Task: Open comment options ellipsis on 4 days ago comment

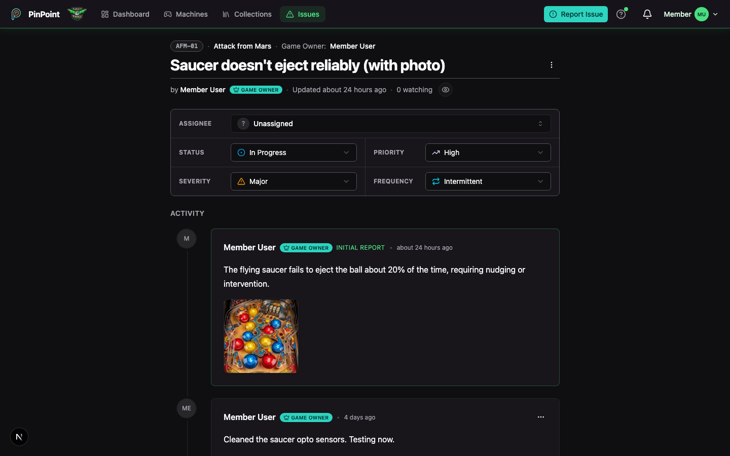Action: (x=541, y=417)
